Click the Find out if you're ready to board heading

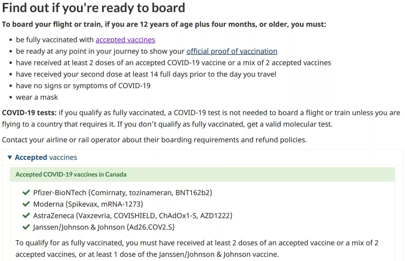pos(93,8)
